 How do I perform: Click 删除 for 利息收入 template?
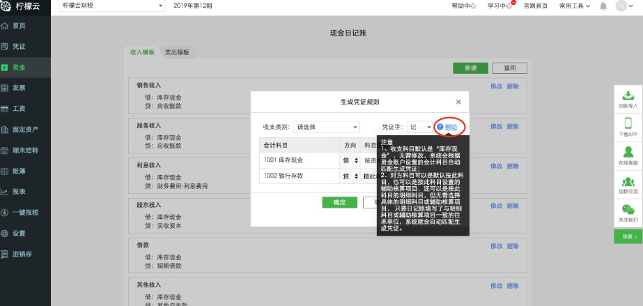coord(513,166)
